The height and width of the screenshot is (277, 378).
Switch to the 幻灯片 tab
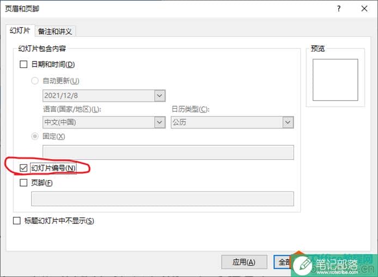point(20,31)
